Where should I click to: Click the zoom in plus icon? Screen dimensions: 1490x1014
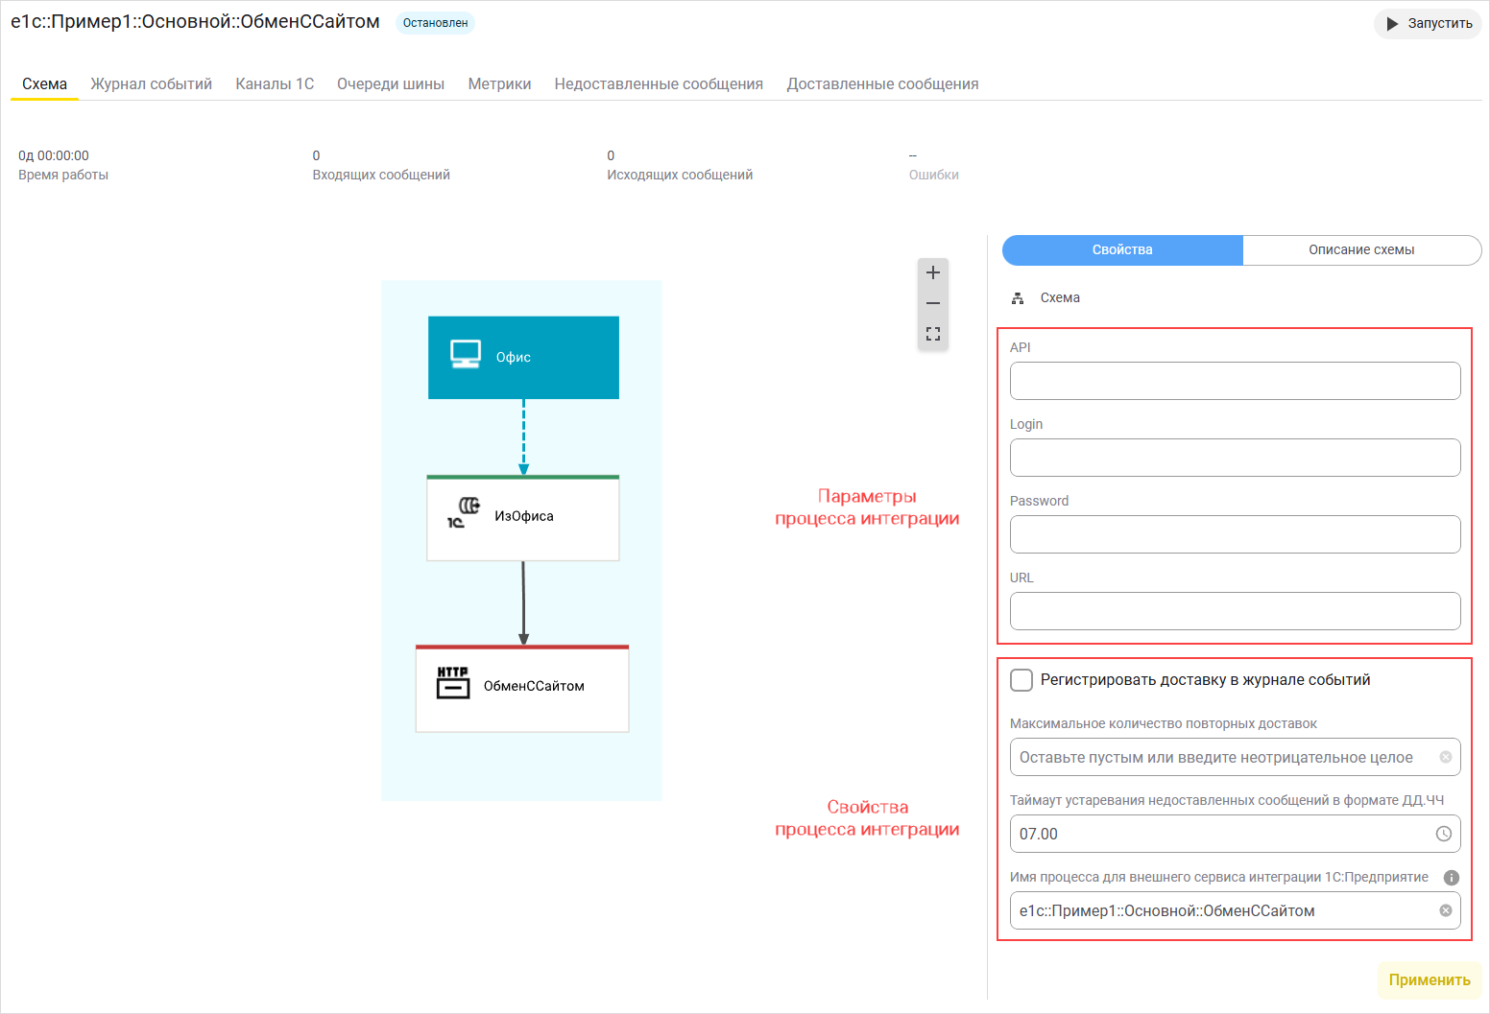(x=932, y=273)
